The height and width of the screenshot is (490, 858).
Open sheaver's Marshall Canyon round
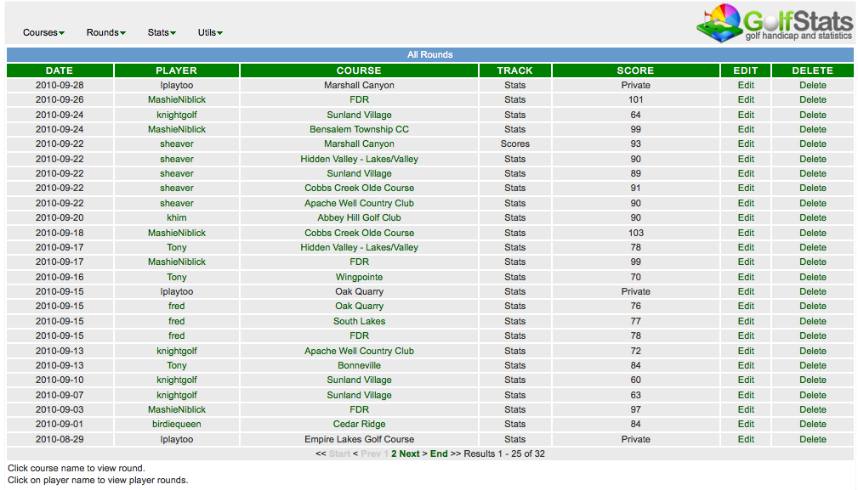359,144
